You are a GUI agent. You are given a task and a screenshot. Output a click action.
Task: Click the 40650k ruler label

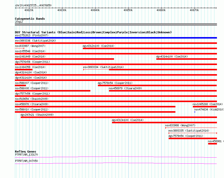(128, 10)
